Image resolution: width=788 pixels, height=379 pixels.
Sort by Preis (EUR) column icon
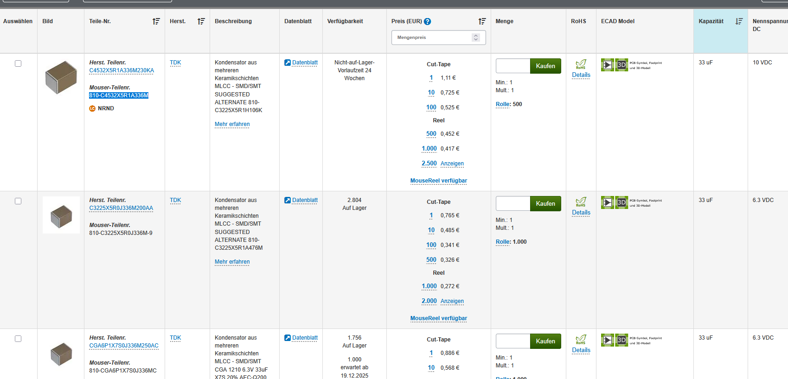tap(482, 21)
